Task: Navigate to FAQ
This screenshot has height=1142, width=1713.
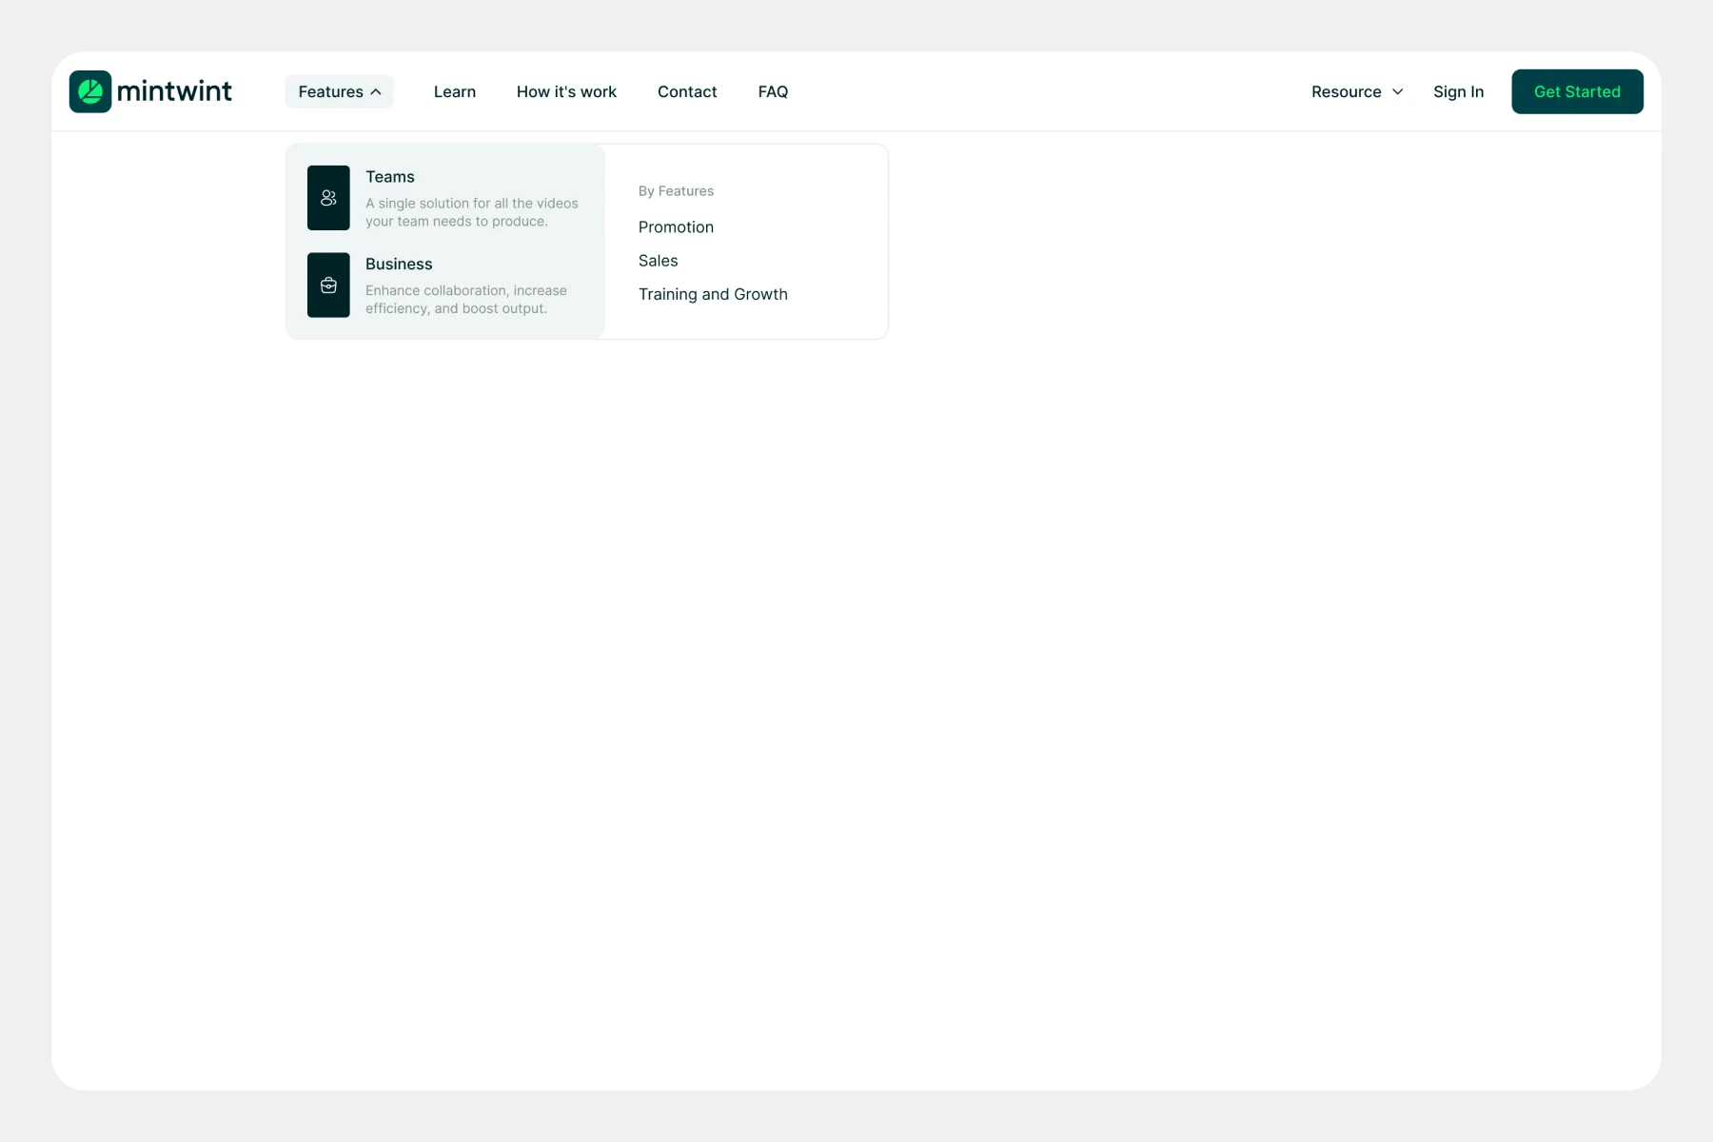Action: (x=773, y=92)
